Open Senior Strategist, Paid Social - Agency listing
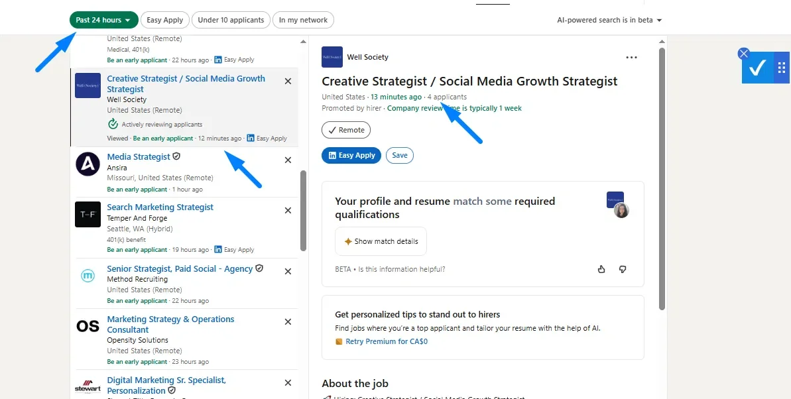This screenshot has width=791, height=399. tap(180, 269)
